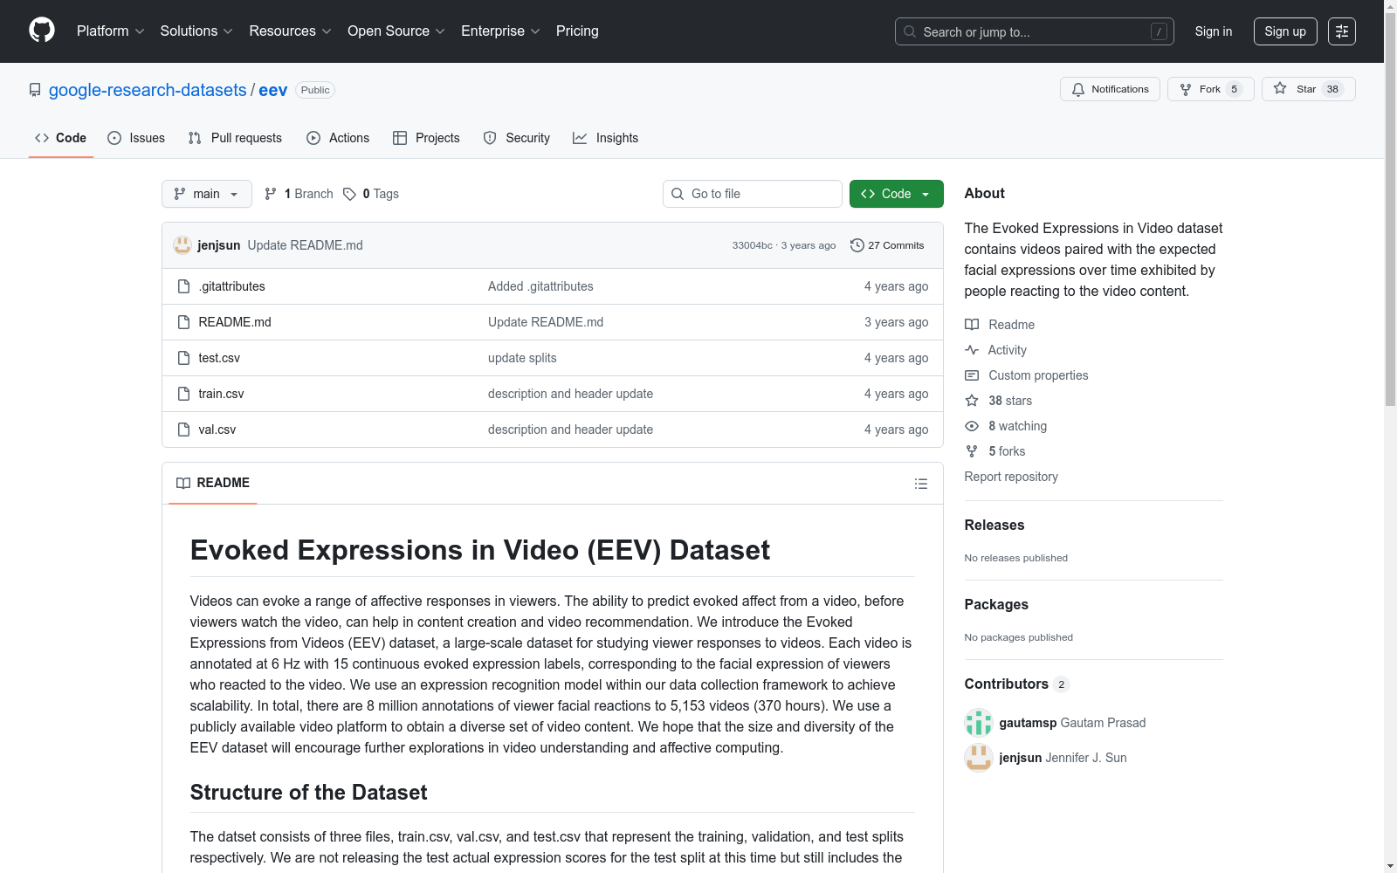Open the Readme link in About

pos(1000,325)
